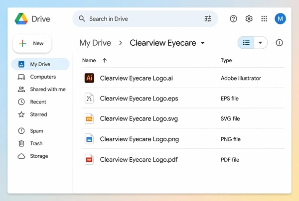Click the plus icon in New

(x=22, y=43)
